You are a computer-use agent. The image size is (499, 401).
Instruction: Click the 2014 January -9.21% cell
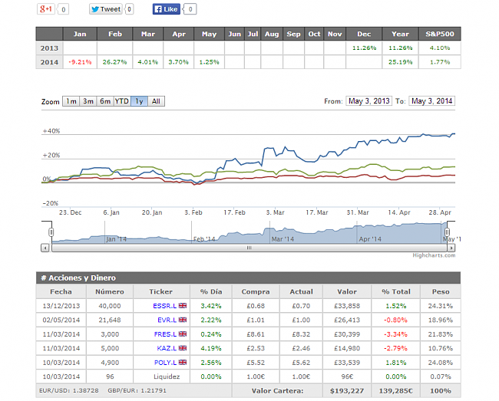(80, 62)
